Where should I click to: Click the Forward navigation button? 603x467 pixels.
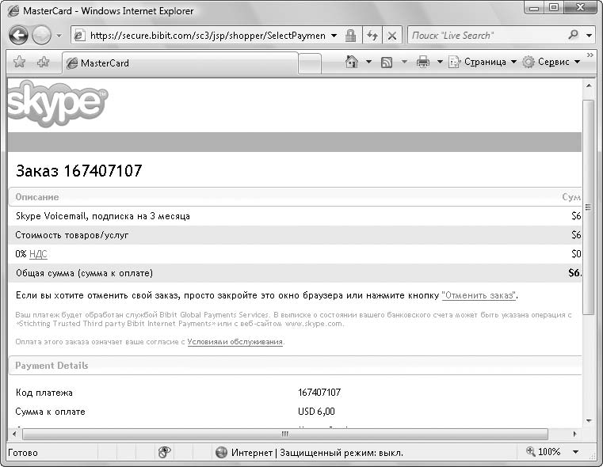tap(41, 36)
